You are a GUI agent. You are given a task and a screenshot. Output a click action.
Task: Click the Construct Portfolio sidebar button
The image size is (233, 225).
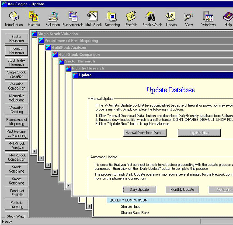16,193
